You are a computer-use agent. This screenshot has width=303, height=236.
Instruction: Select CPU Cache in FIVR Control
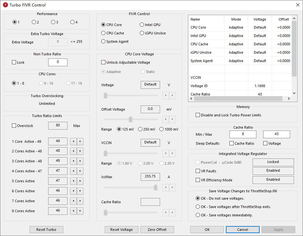coord(103,32)
